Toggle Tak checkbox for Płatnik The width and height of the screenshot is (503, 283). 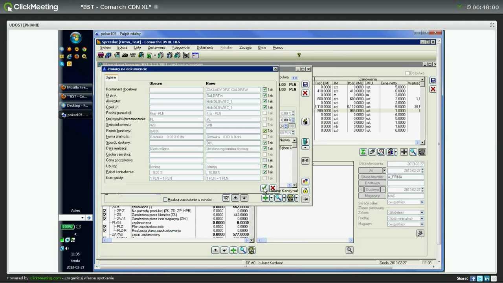click(265, 96)
